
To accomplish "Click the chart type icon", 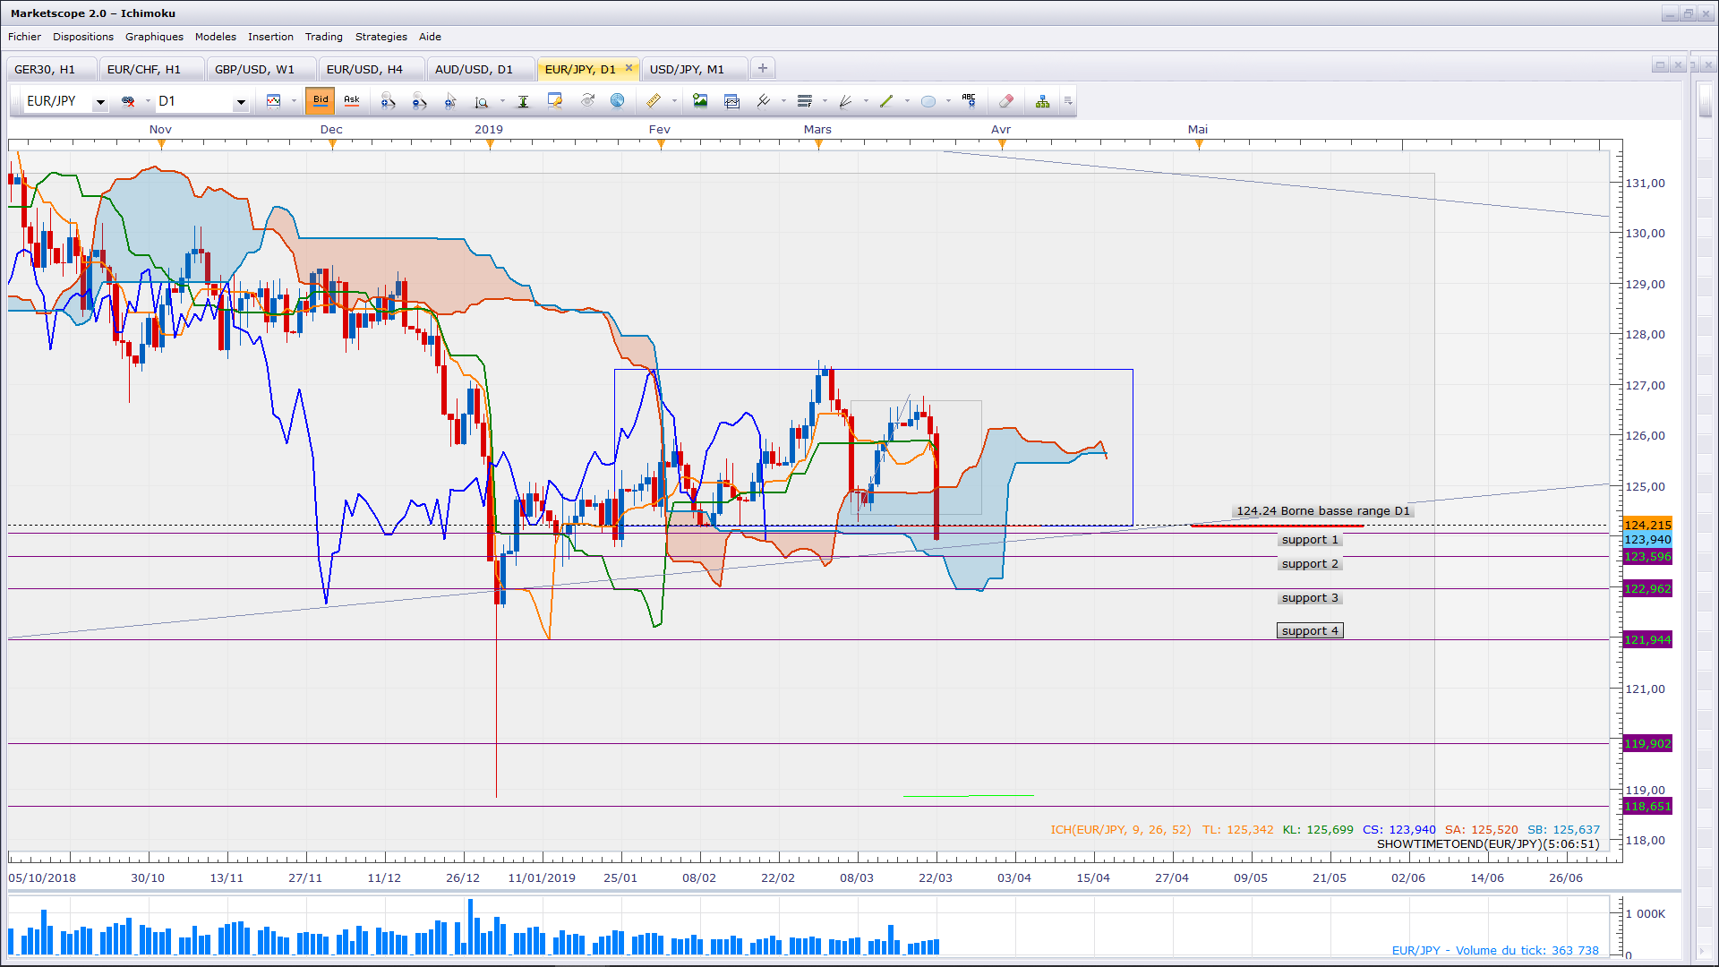I will pyautogui.click(x=274, y=101).
